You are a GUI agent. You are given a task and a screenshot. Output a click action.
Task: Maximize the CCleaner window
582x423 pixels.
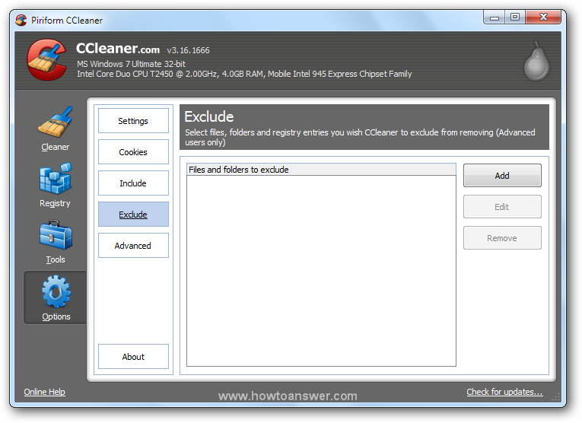pyautogui.click(x=515, y=17)
